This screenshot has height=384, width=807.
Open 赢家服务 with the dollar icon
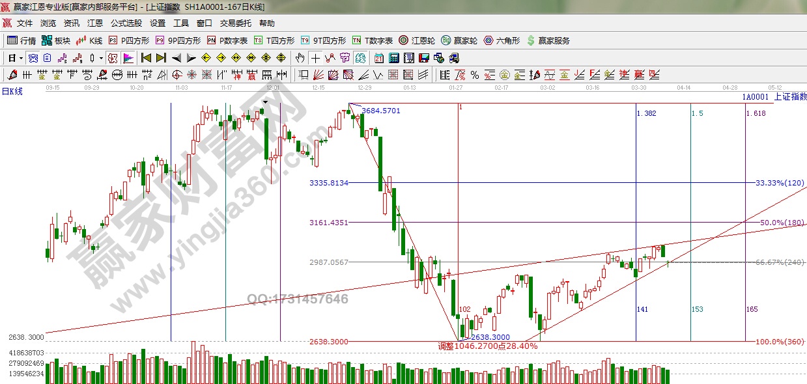548,40
